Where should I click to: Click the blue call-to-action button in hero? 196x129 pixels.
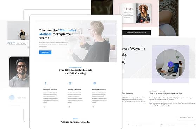pyautogui.click(x=45, y=52)
